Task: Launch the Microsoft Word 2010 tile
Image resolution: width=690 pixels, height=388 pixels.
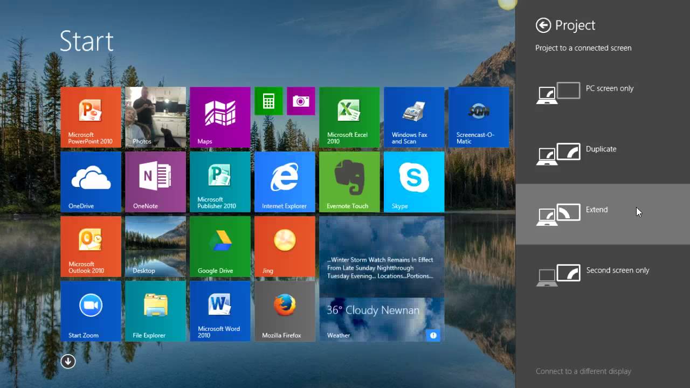Action: click(x=220, y=311)
